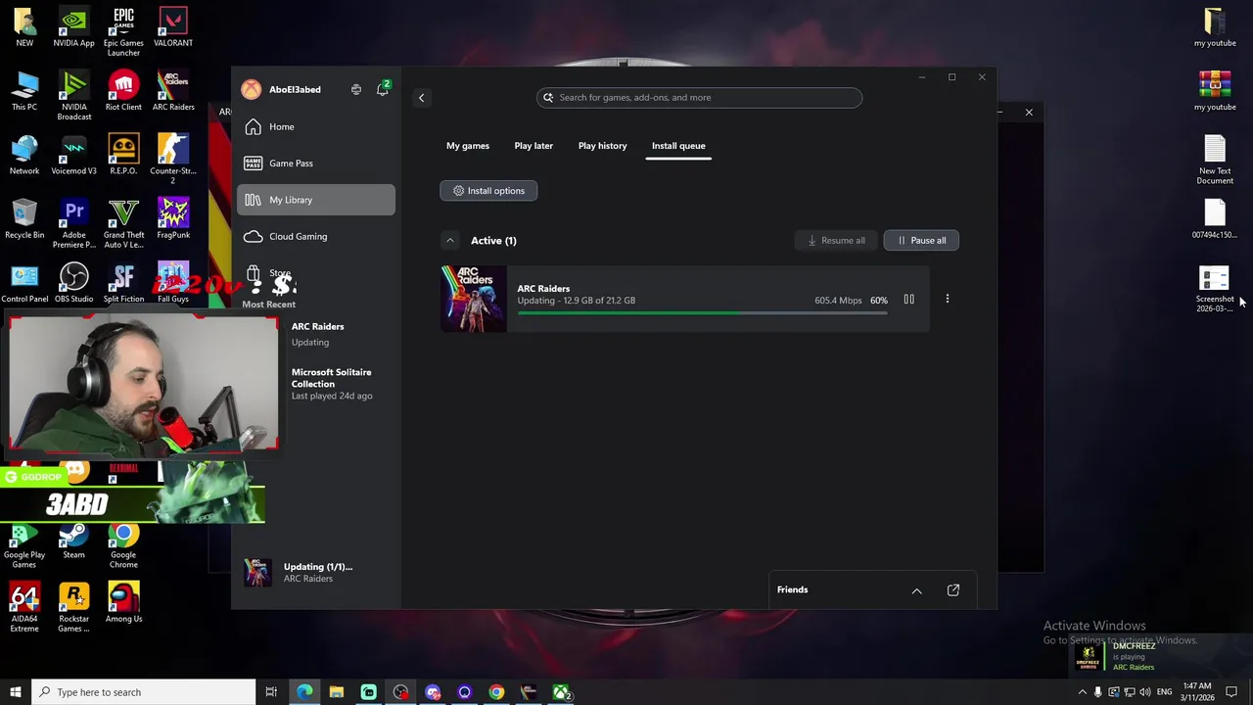The height and width of the screenshot is (705, 1253).
Task: Open FragPunk desktop shortcut
Action: (173, 219)
